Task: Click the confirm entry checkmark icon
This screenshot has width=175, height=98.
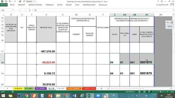Action: point(25,10)
